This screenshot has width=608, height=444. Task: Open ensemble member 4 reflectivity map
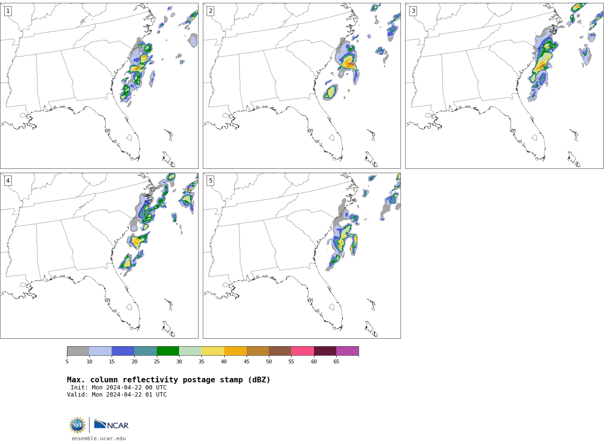99,256
